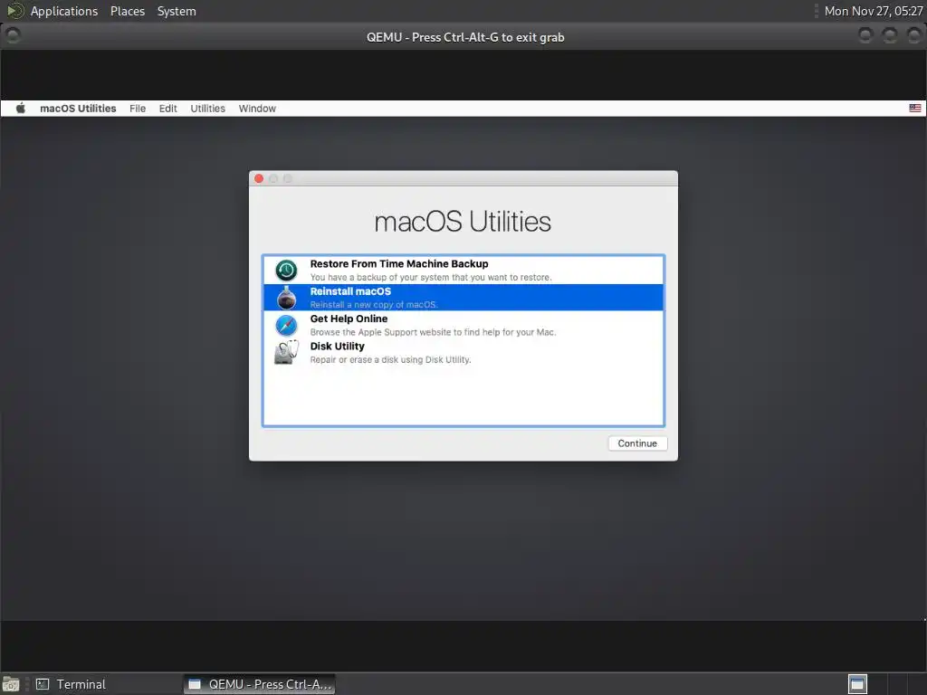Select Restore From Time Machine Backup
The image size is (927, 695).
(463, 270)
